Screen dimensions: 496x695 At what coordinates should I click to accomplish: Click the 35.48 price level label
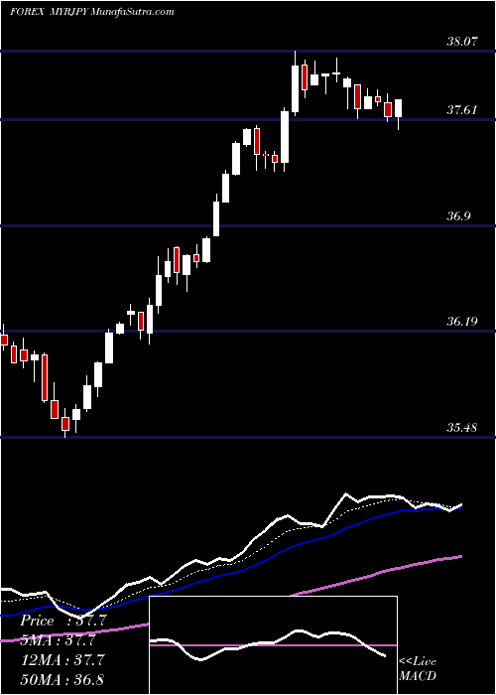462,428
